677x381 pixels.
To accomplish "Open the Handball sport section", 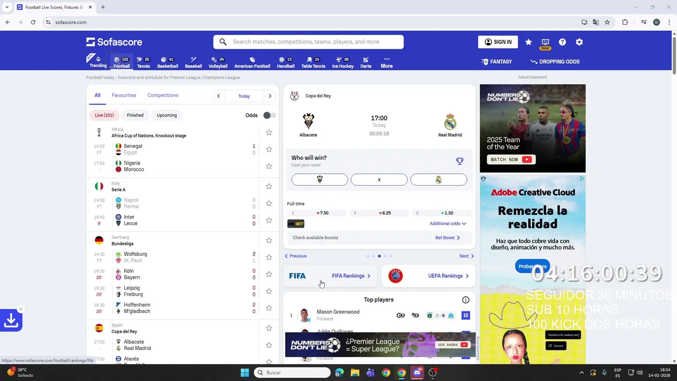I will (x=286, y=62).
